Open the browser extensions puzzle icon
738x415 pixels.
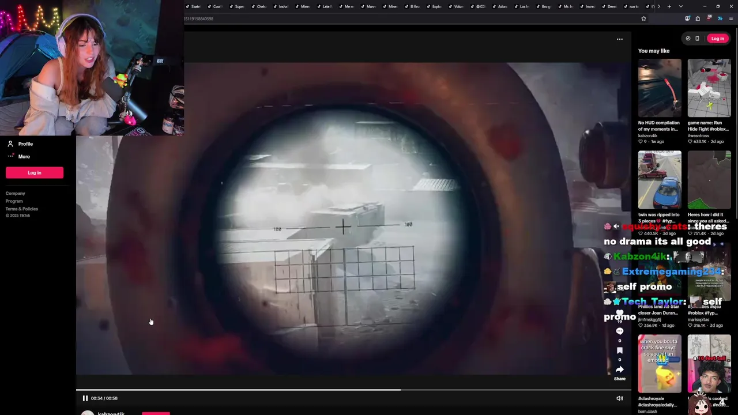698,18
